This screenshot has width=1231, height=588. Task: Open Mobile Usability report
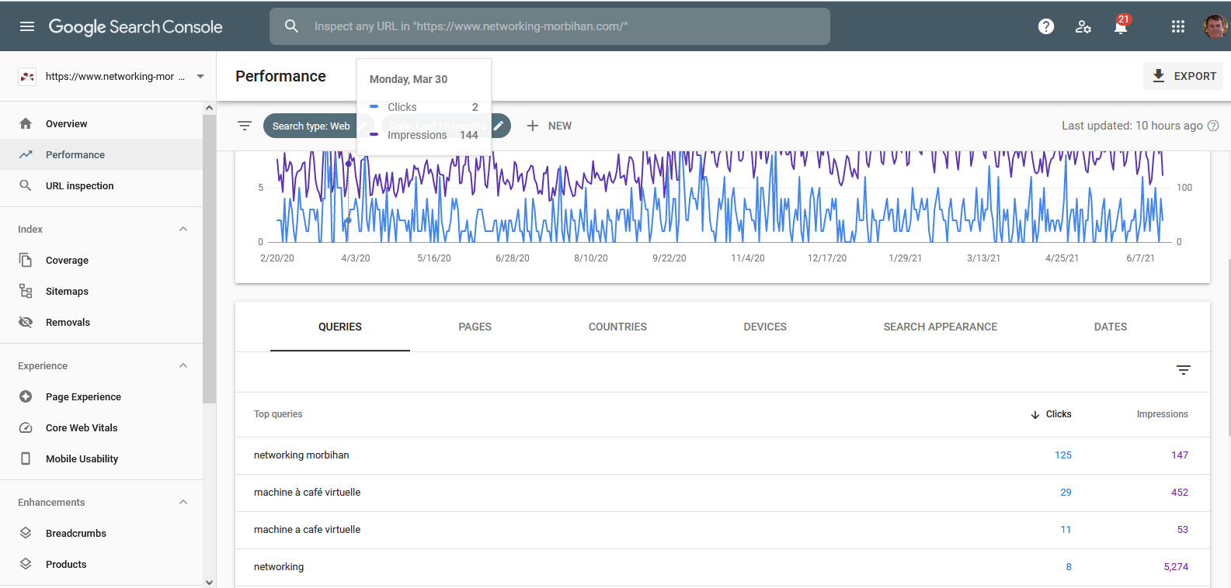click(x=101, y=458)
